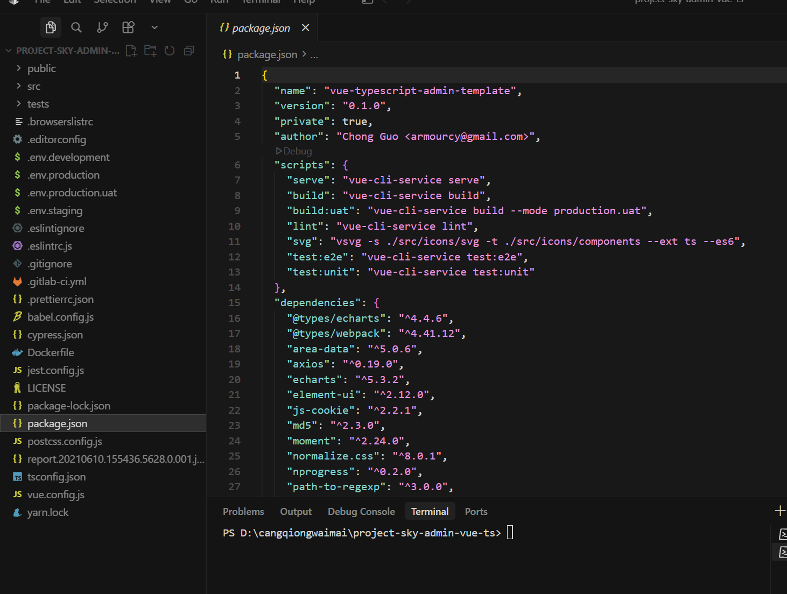Viewport: 787px width, 594px height.
Task: Click the license icon beside LICENSE
Action: [18, 388]
